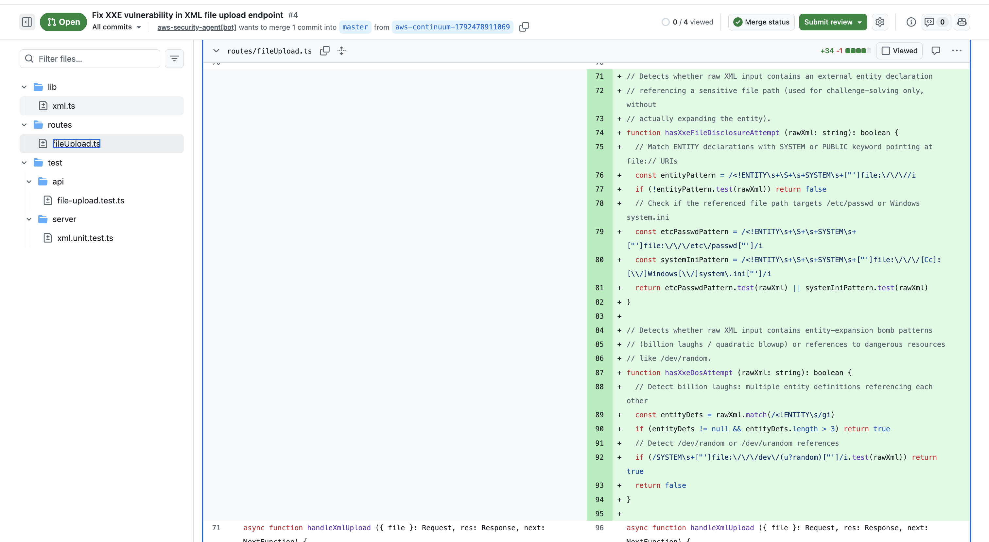Click the xml.unit.test.ts file icon
989x542 pixels.
[48, 238]
